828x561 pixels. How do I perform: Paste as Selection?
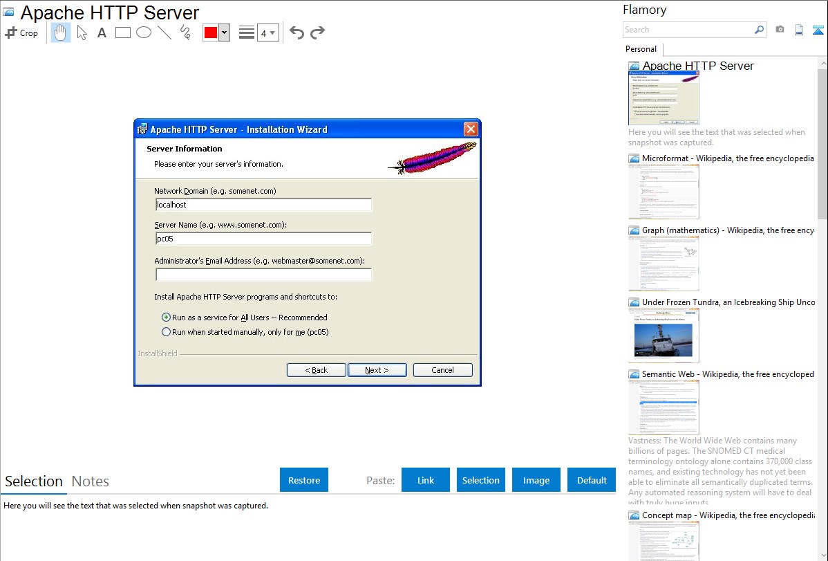point(481,480)
